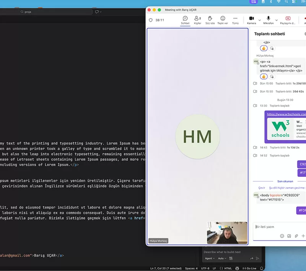
Task: Click the Hülya Morkoç name label
Action: (158, 241)
